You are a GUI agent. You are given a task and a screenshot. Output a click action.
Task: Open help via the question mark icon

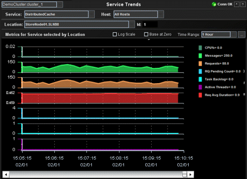point(243,4)
